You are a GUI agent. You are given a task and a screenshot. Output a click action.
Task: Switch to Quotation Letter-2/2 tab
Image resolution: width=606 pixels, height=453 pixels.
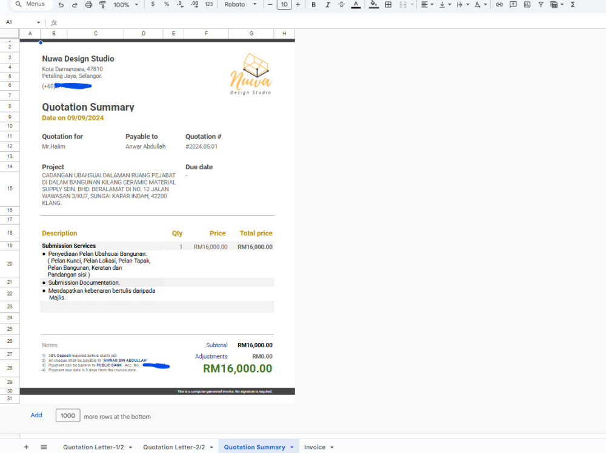pyautogui.click(x=174, y=447)
